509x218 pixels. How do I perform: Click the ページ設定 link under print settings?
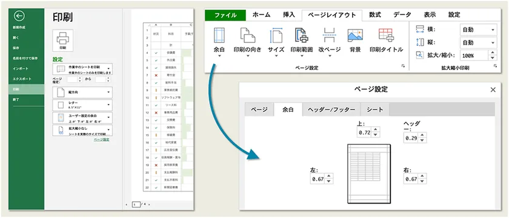tap(102, 139)
